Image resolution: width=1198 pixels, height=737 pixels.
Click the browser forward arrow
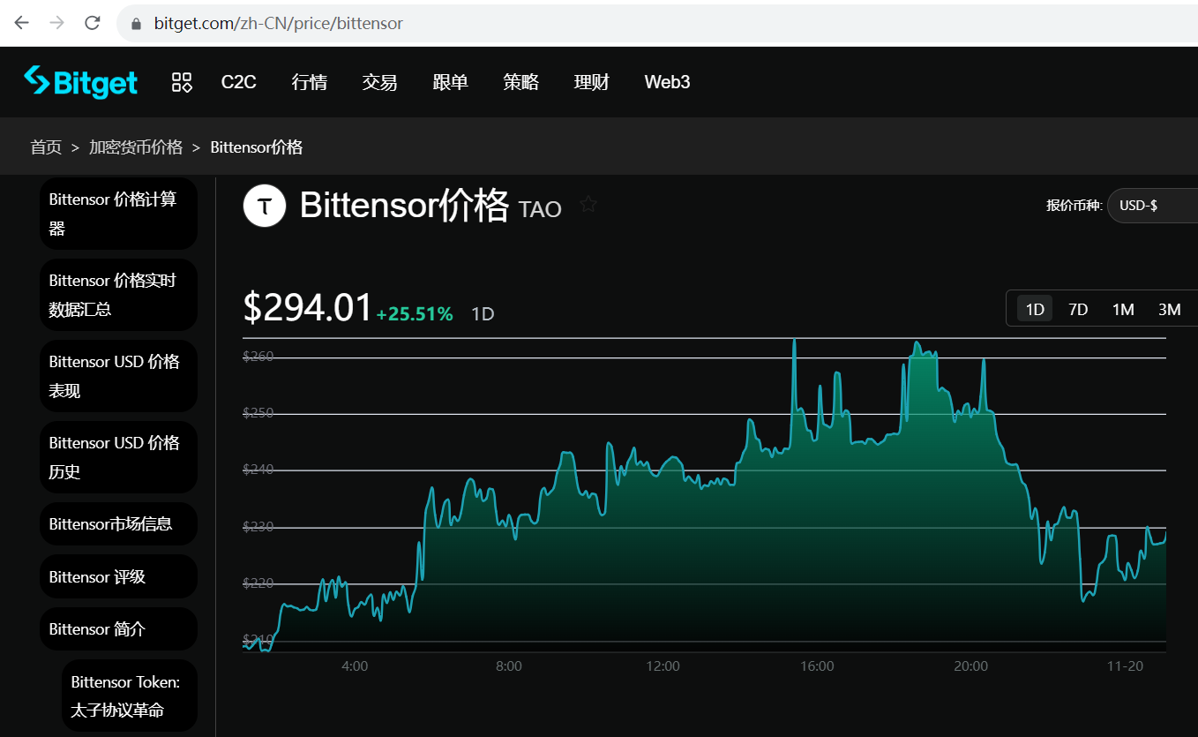[x=56, y=23]
